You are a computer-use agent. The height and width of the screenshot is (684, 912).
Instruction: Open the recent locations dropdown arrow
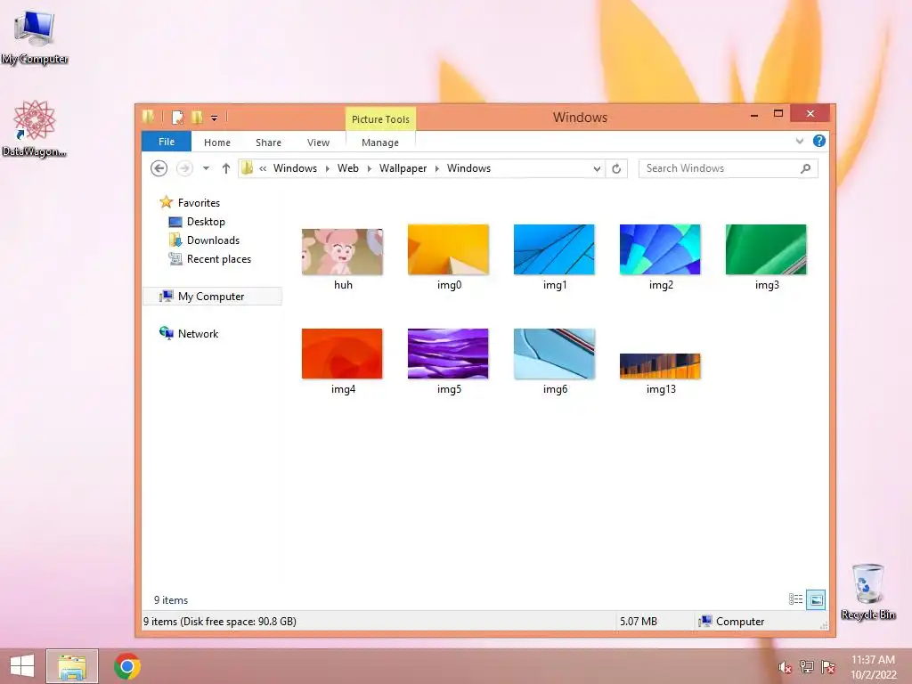tap(206, 168)
